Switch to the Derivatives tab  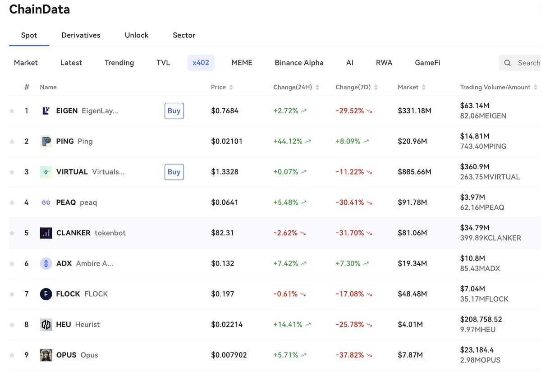click(x=81, y=35)
